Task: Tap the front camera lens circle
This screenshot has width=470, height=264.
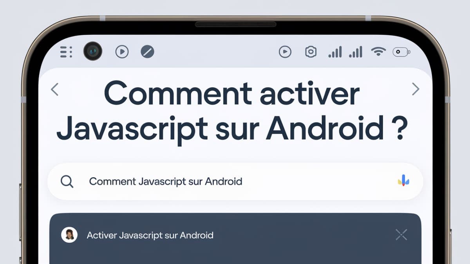Action: click(x=93, y=51)
